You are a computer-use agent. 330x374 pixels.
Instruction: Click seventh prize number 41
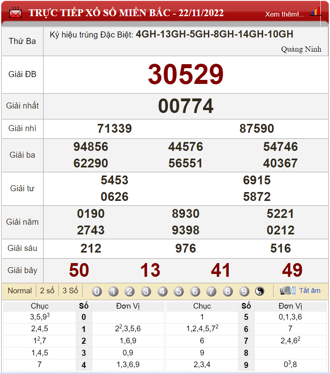click(221, 270)
